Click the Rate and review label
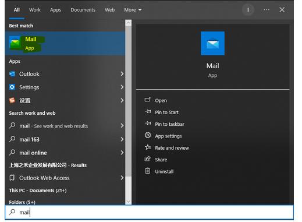The image size is (302, 222). (172, 148)
